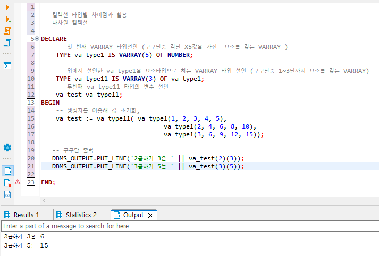Screen dimensions: 379x256
Task: Click the Statistics 2 tab grid icon
Action: click(59, 215)
